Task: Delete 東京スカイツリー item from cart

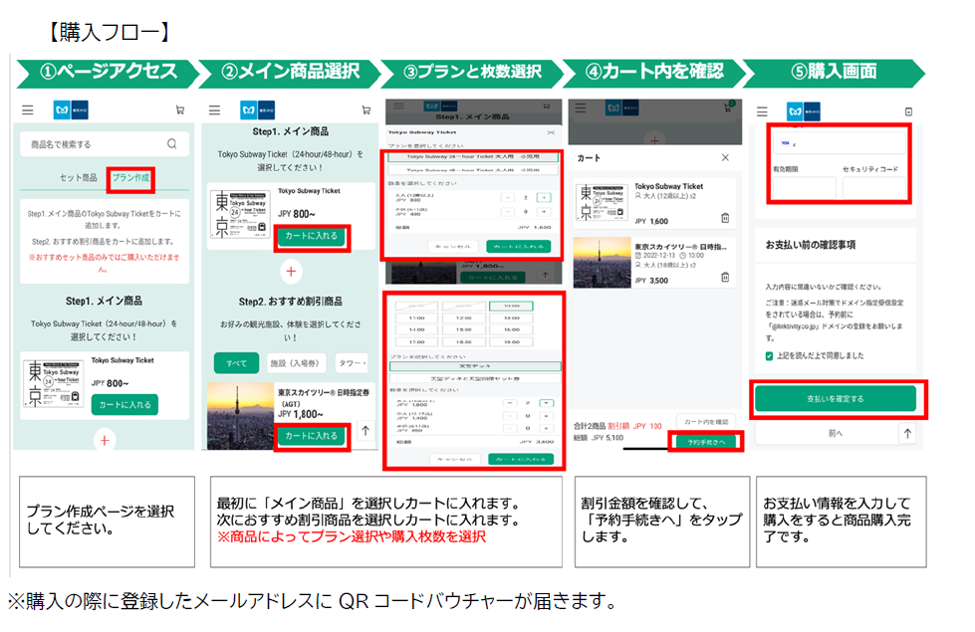Action: pyautogui.click(x=725, y=277)
